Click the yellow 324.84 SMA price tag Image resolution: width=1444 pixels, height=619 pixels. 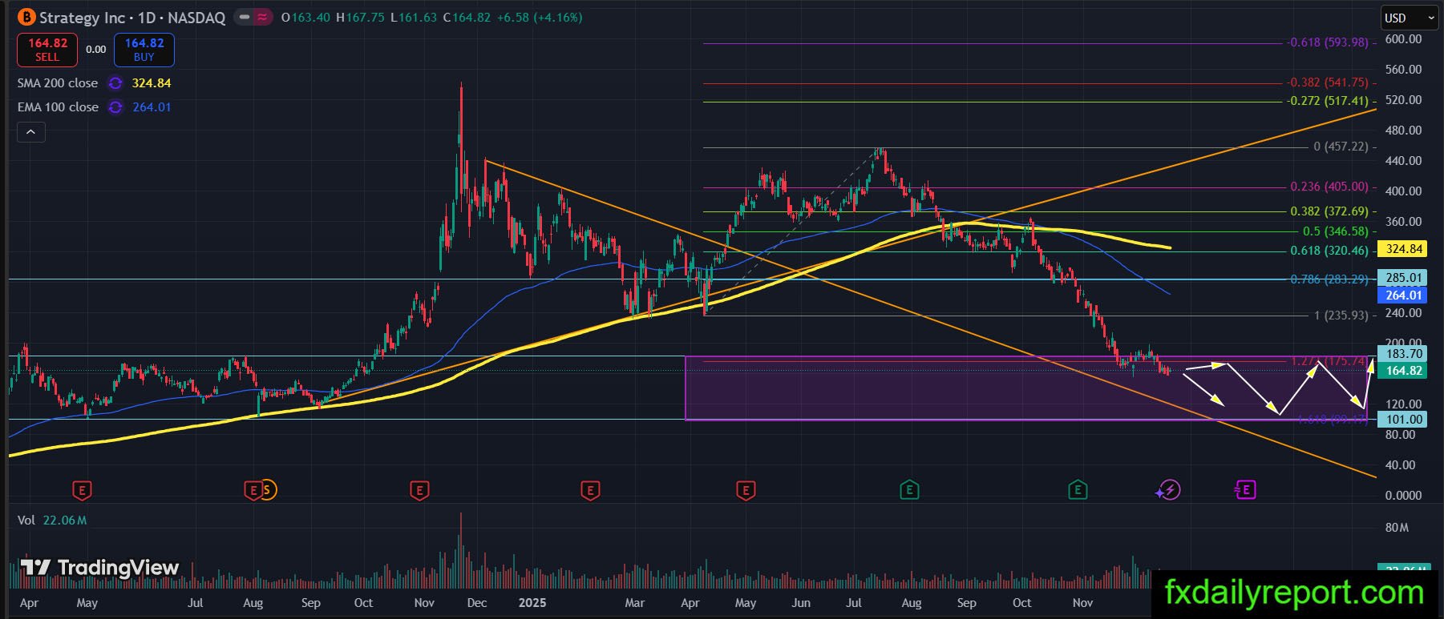click(1404, 249)
